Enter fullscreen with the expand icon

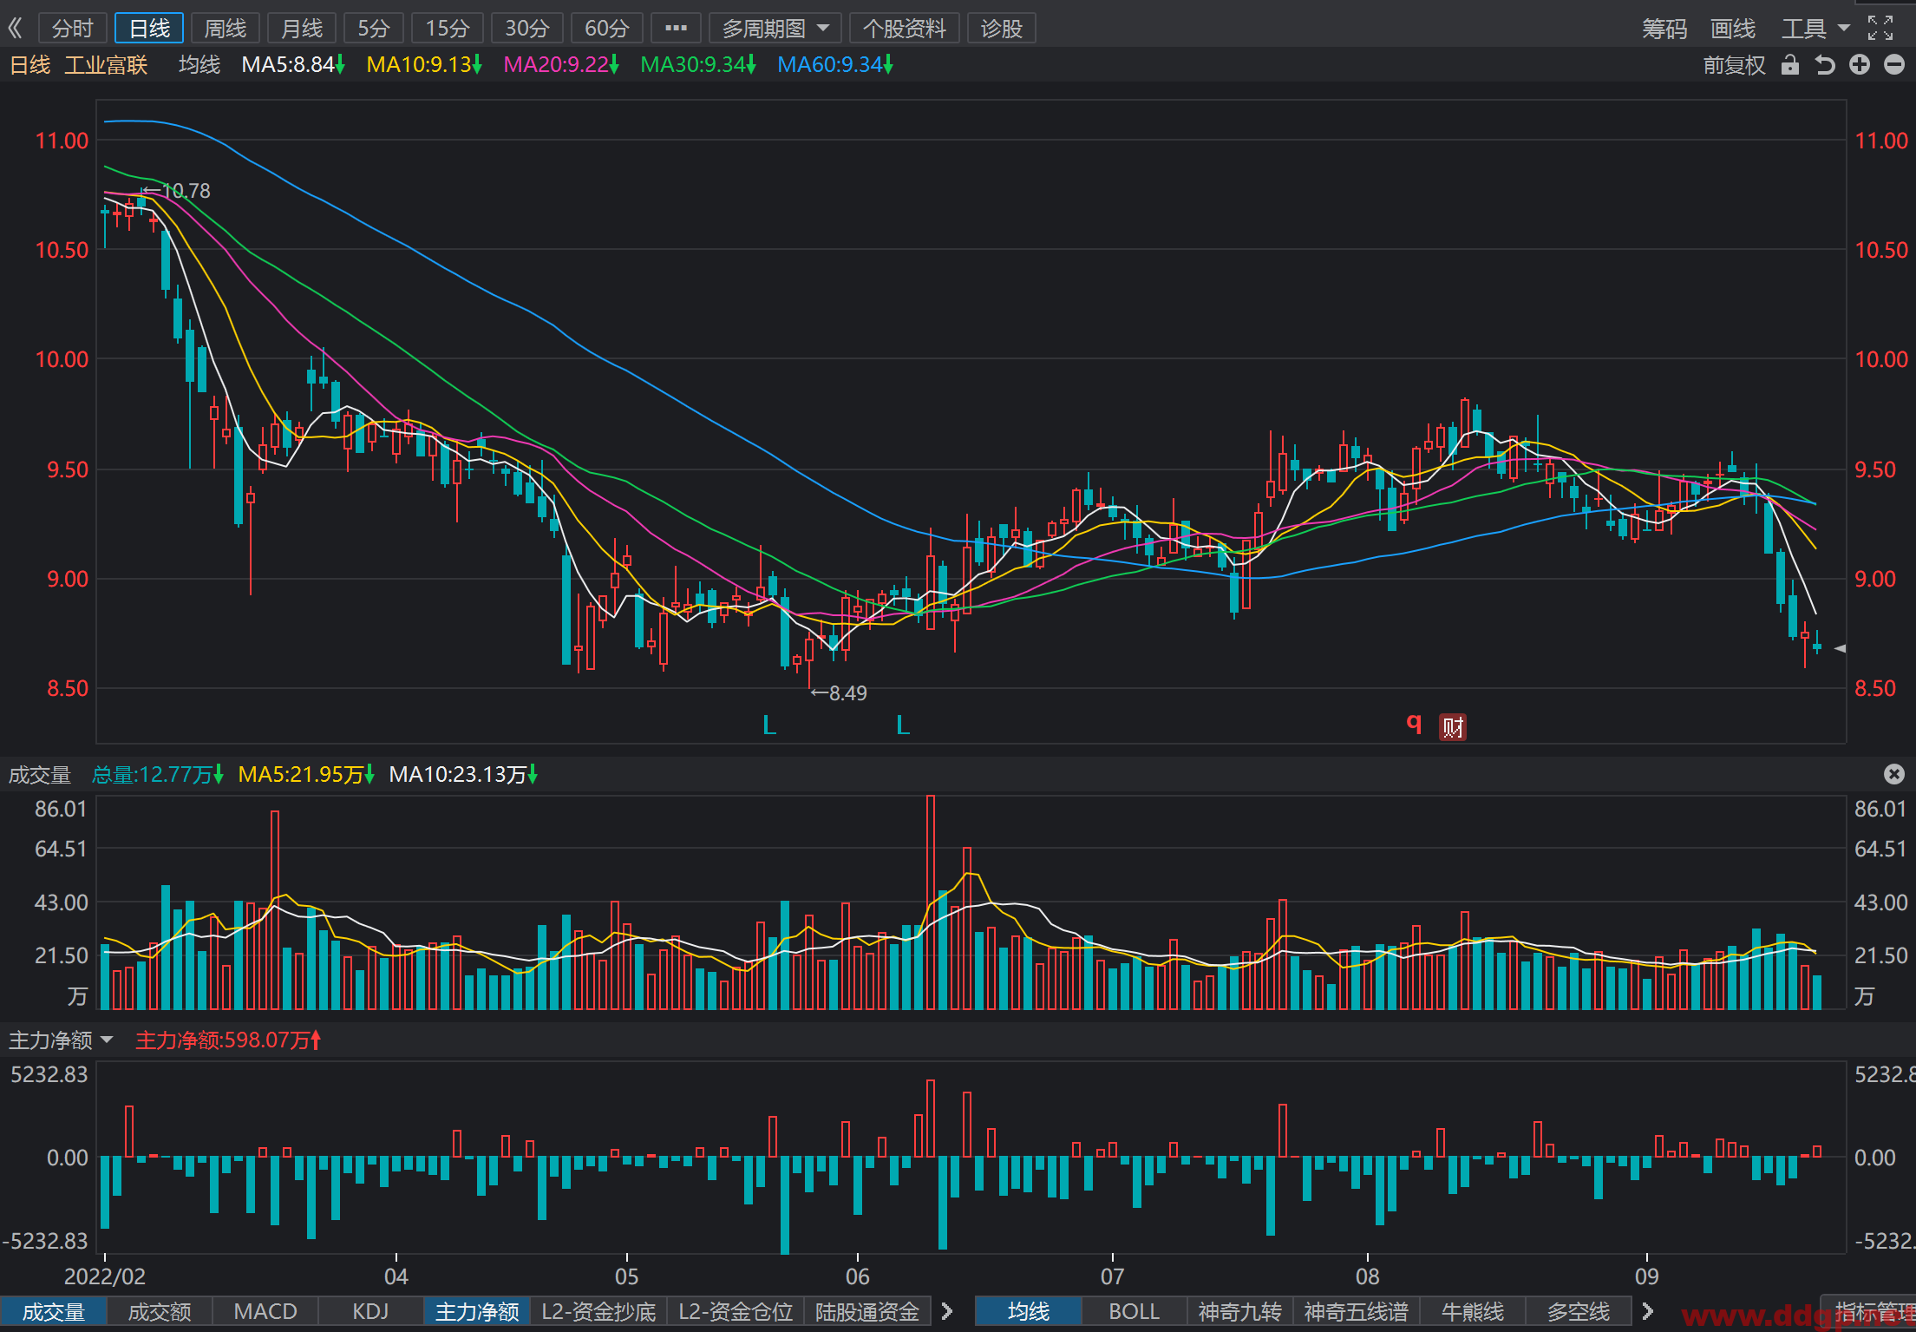point(1880,29)
